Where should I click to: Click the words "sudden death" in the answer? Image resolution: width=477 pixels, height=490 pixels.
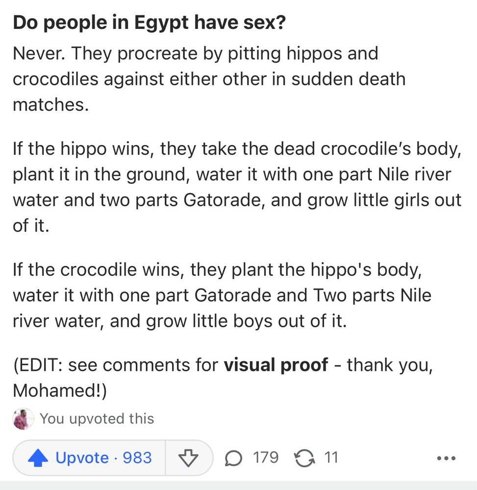click(349, 78)
